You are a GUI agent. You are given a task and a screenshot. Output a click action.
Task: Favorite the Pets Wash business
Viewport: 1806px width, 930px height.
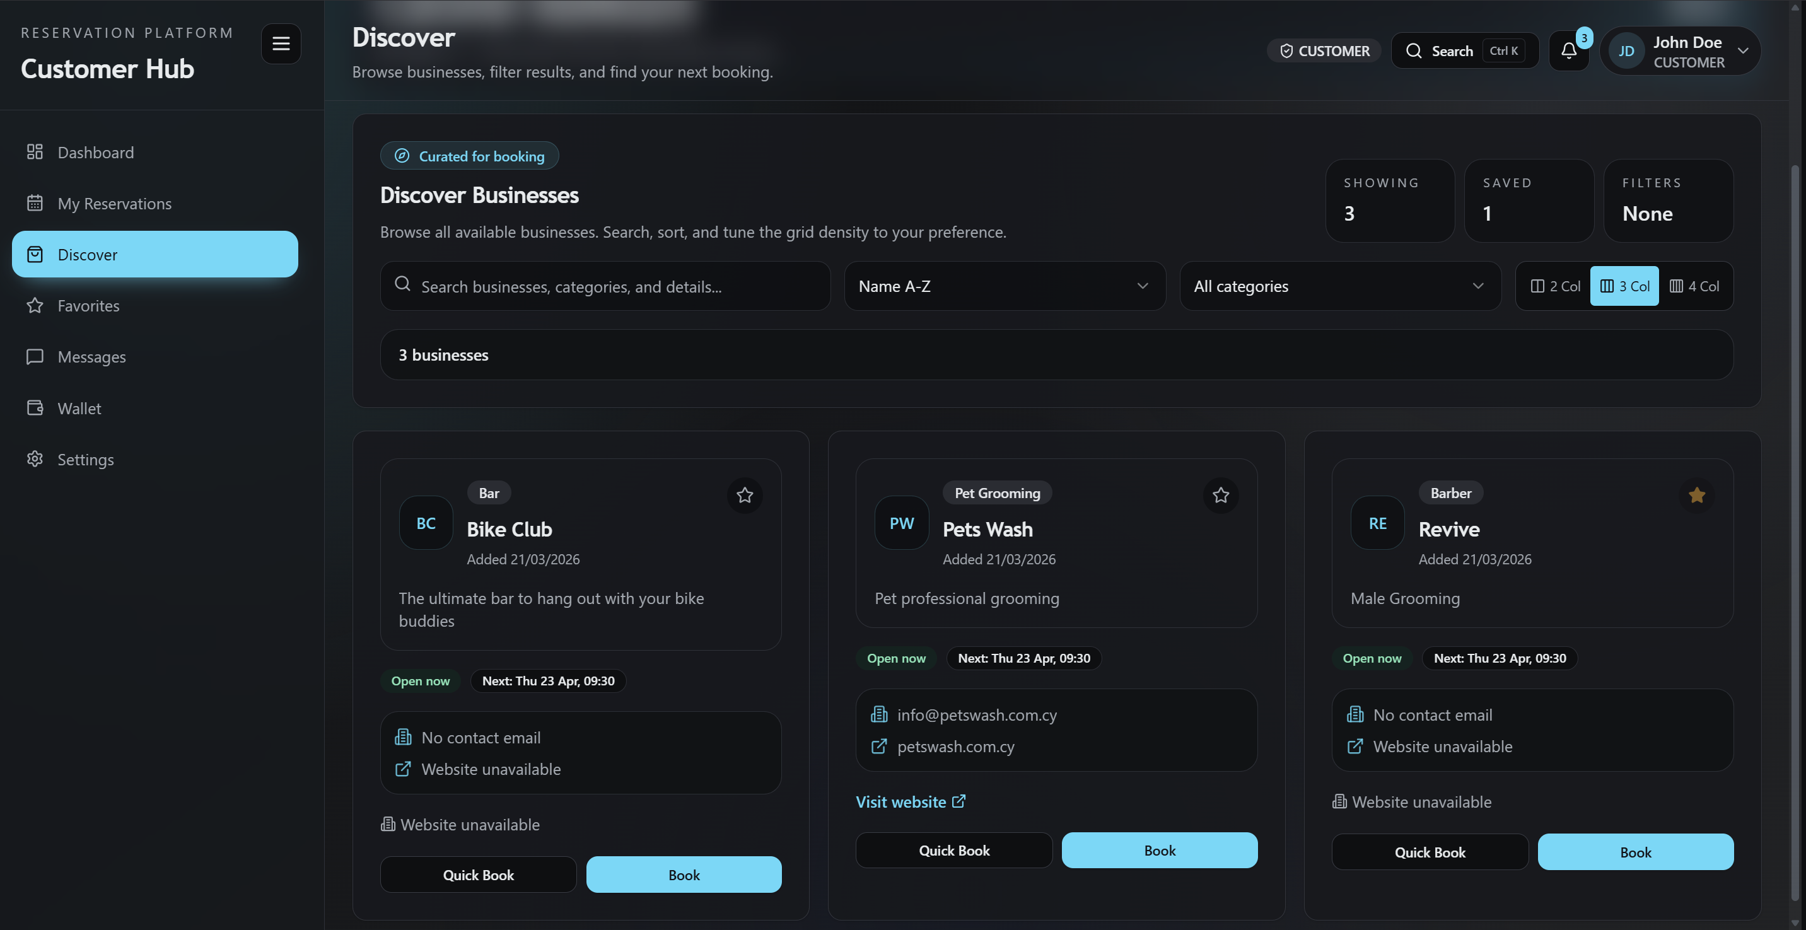point(1221,496)
